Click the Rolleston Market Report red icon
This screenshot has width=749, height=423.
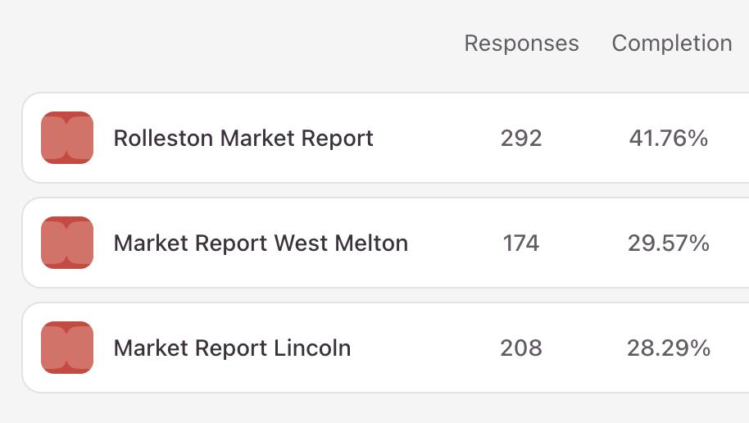67,138
